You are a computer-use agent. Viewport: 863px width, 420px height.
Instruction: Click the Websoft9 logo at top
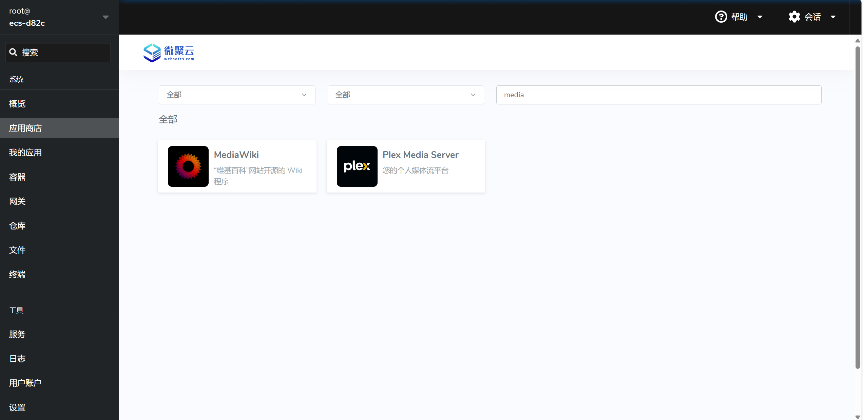(169, 53)
